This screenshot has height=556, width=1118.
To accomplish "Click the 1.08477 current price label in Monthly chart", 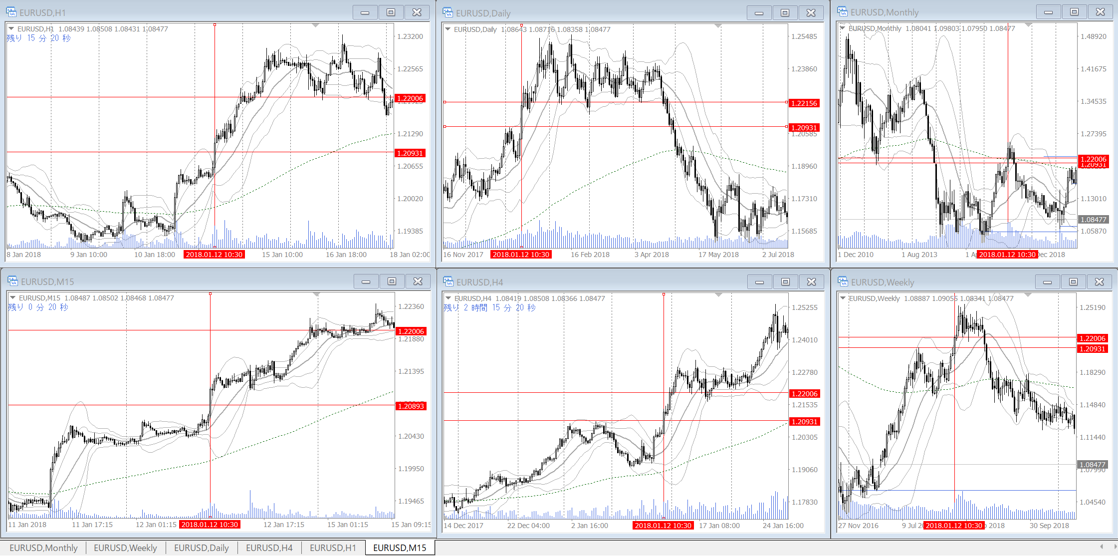I will [1093, 220].
